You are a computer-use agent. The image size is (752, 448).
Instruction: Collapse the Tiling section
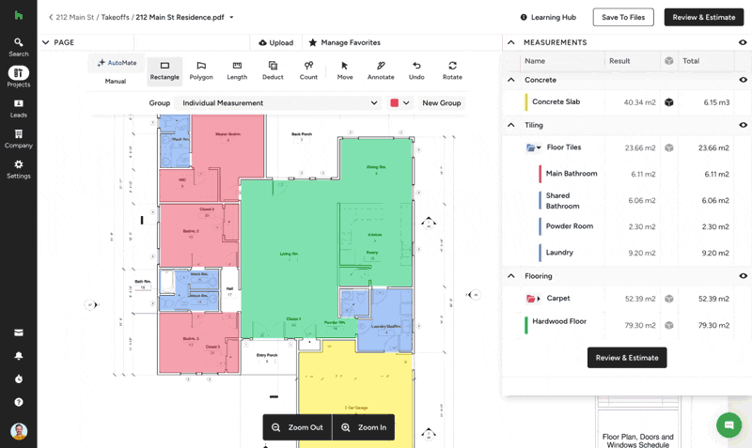point(511,125)
